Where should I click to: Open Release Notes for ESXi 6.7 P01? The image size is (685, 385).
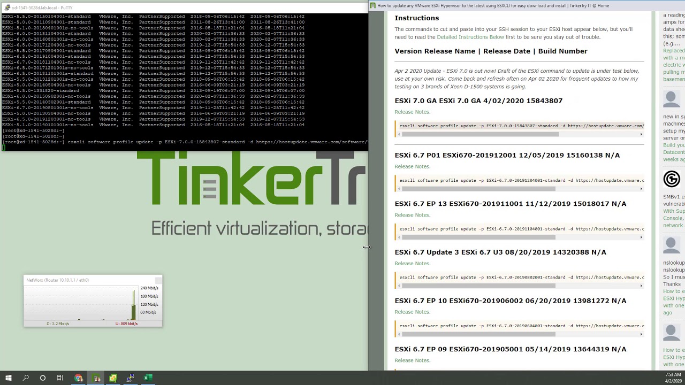pyautogui.click(x=412, y=166)
